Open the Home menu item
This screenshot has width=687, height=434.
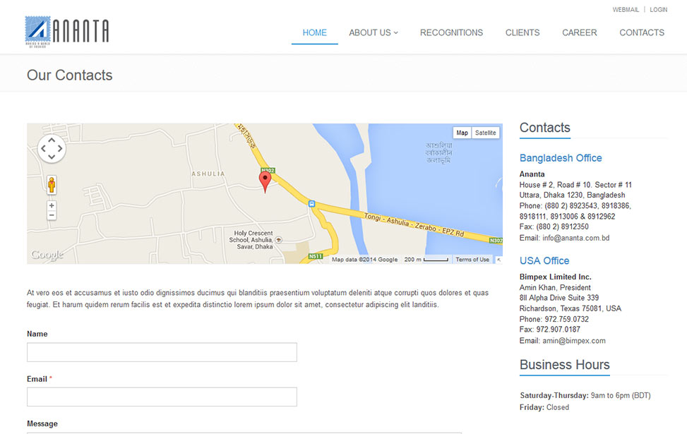click(x=314, y=32)
